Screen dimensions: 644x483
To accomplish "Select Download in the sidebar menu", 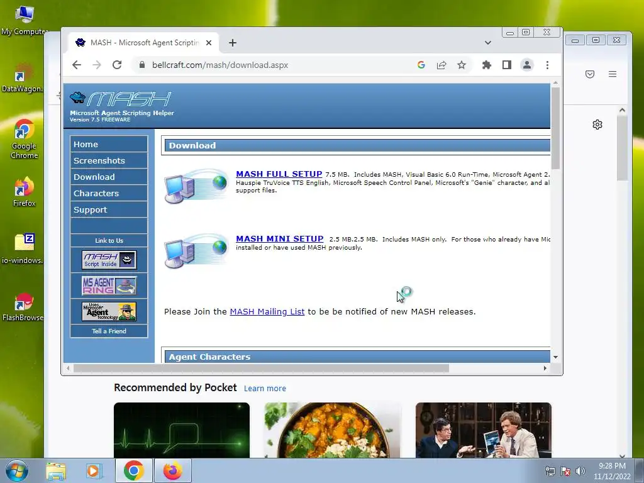I will click(109, 177).
